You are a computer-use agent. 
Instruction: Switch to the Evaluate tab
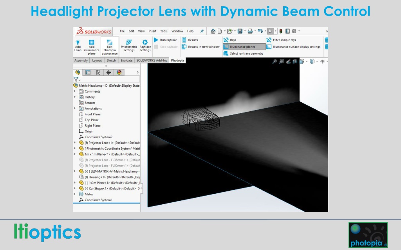126,61
